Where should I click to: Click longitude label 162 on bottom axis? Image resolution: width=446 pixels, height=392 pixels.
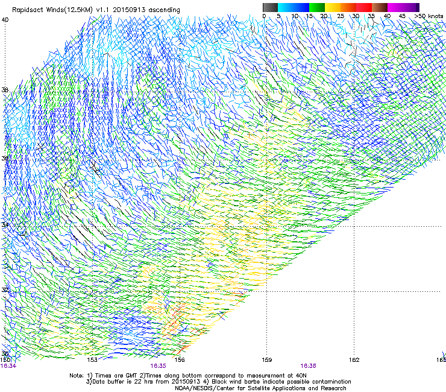pyautogui.click(x=354, y=360)
